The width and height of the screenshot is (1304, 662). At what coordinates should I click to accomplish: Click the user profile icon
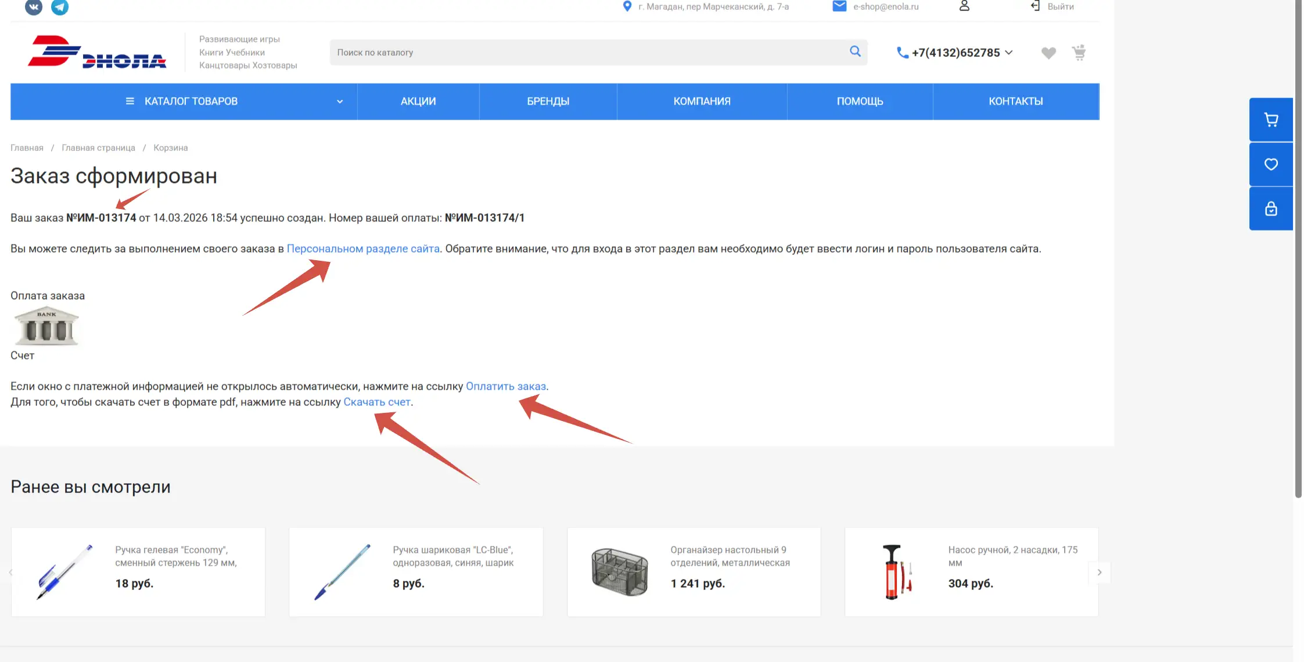(964, 6)
